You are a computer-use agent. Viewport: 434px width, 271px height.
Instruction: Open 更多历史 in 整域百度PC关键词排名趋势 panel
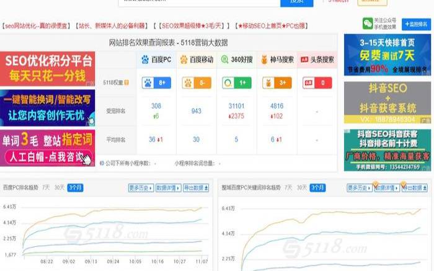[x=359, y=188]
